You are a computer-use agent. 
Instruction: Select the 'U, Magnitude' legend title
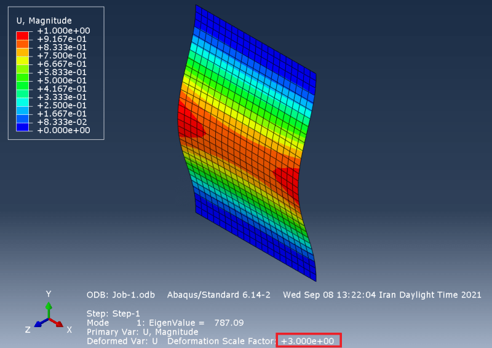44,21
